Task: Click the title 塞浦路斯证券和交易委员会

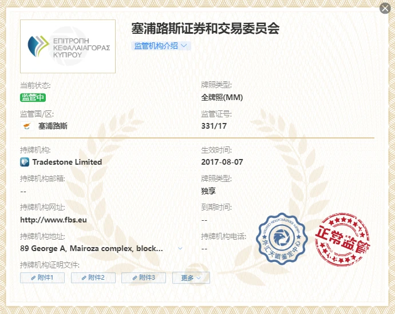Action: [x=206, y=28]
